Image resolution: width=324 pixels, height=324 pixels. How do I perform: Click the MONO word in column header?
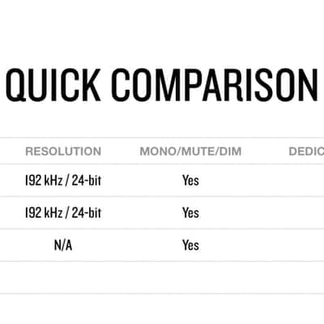tap(158, 151)
